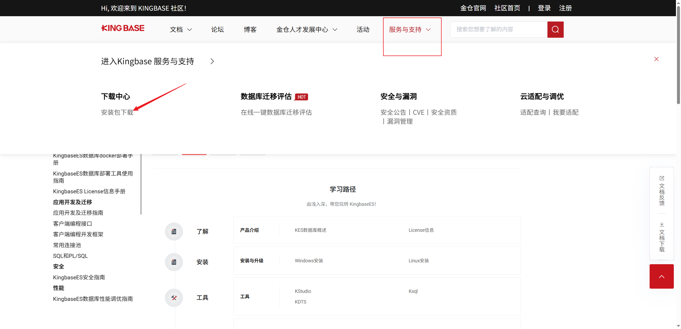681x329 pixels.
Task: Click the search input field
Action: click(x=498, y=29)
